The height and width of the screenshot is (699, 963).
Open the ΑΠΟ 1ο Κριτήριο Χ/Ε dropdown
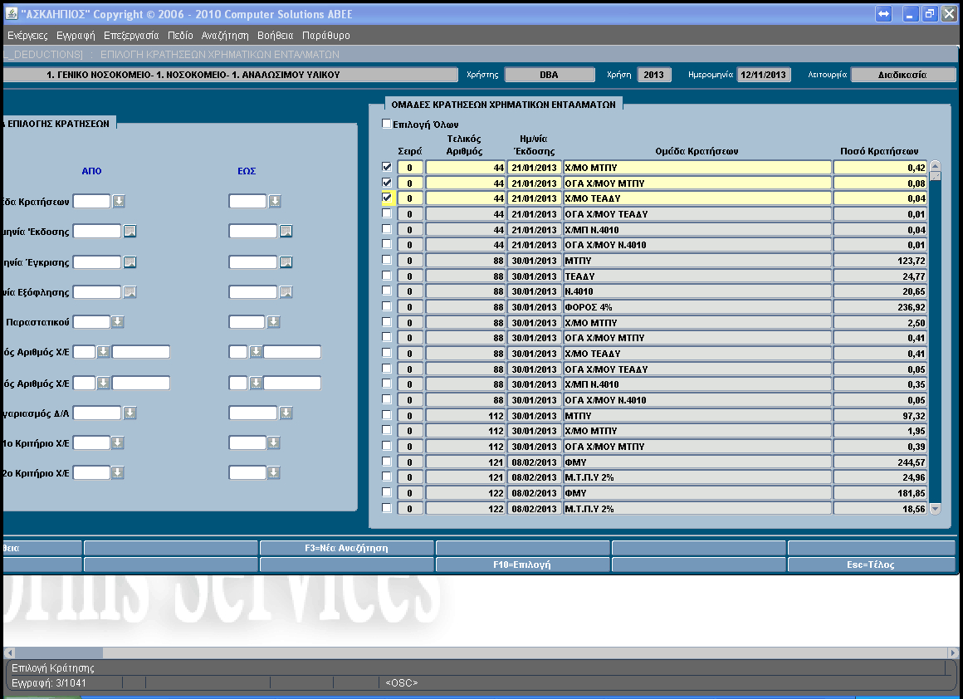tap(117, 442)
